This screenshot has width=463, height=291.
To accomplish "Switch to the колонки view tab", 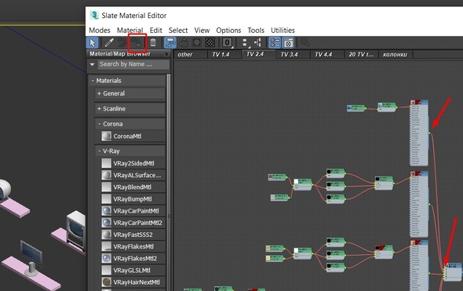I will 396,55.
